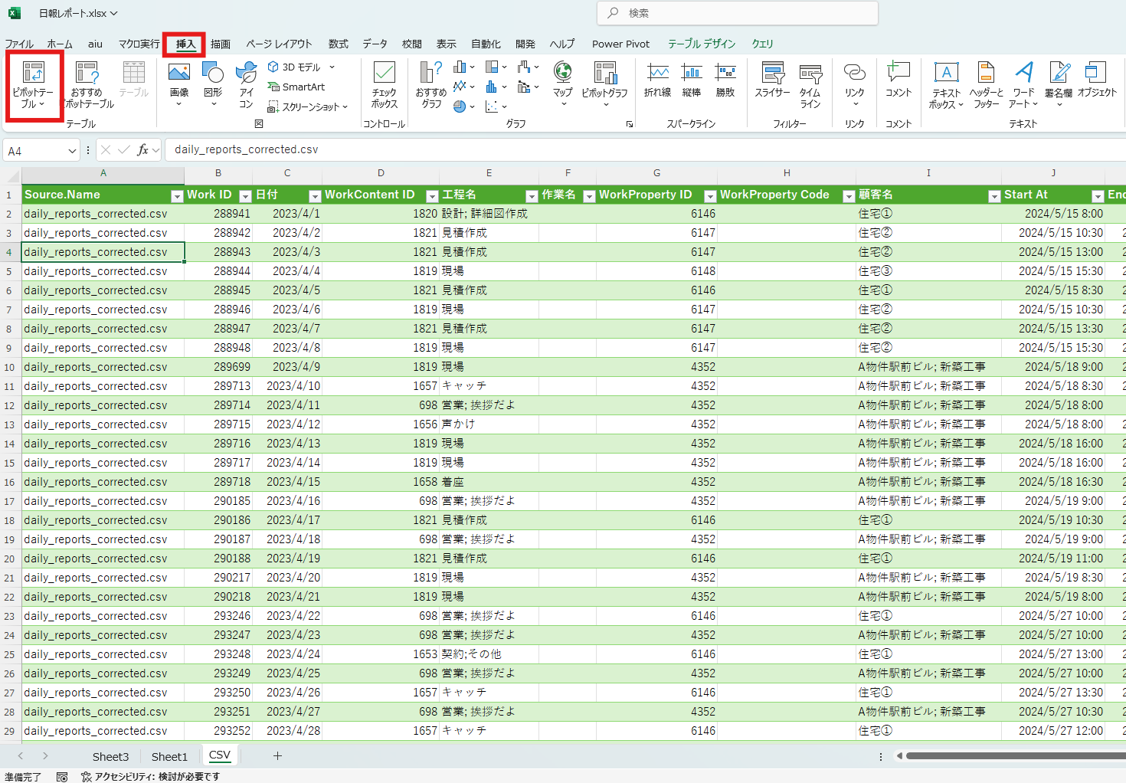
Task: Insert a テキストボックス
Action: point(947,85)
